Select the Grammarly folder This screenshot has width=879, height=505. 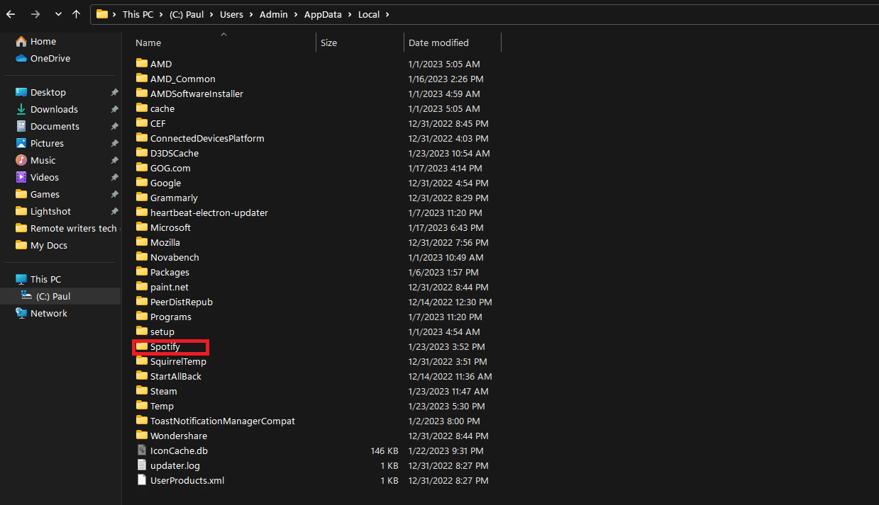(167, 198)
